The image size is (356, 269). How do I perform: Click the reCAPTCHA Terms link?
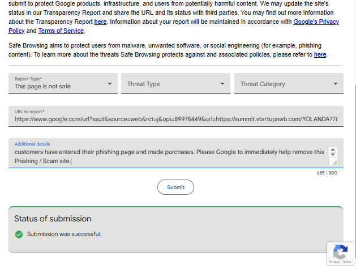pos(346,262)
